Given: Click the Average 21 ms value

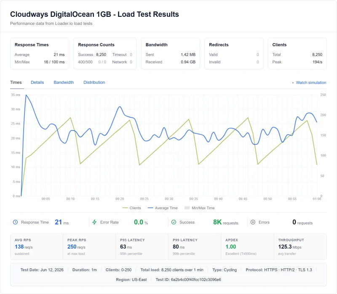Looking at the screenshot, I should [x=59, y=55].
